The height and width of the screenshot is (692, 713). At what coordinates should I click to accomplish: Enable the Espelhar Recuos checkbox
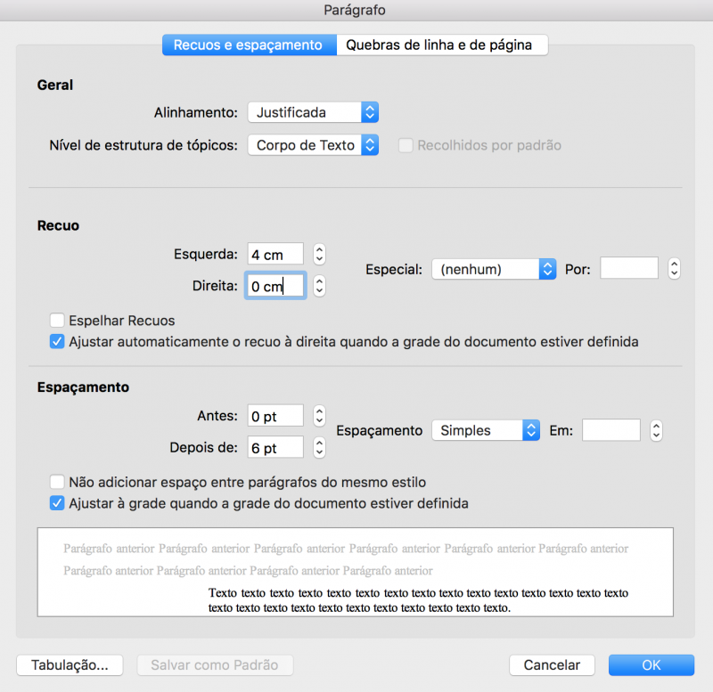pyautogui.click(x=58, y=321)
